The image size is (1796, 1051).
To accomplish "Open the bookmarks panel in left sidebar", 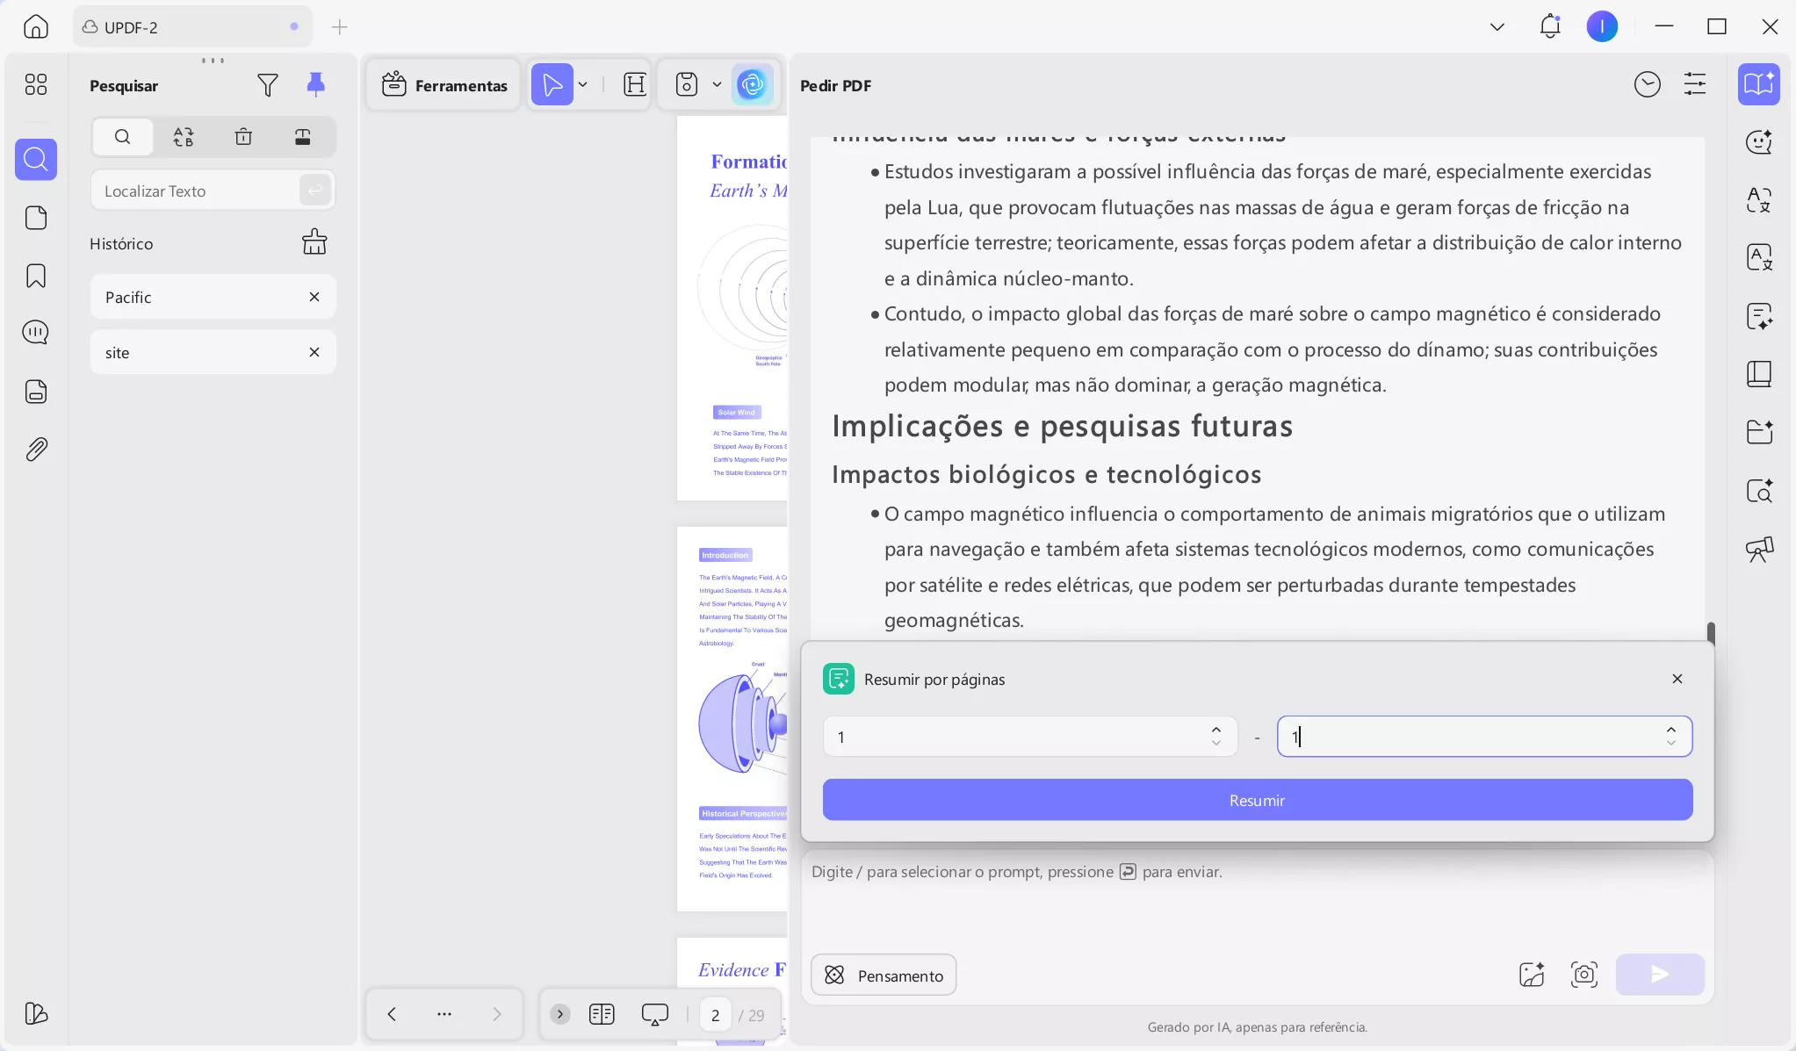I will 36,276.
